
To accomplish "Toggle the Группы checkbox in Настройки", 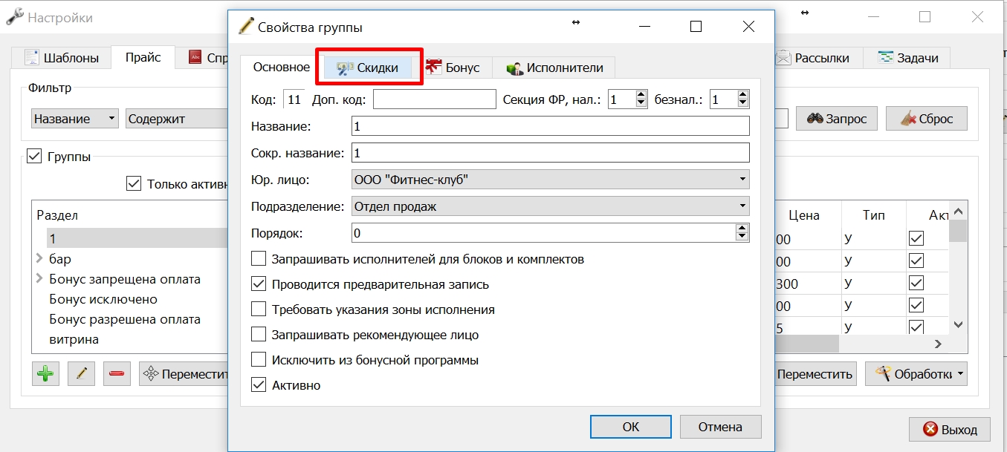I will [34, 157].
